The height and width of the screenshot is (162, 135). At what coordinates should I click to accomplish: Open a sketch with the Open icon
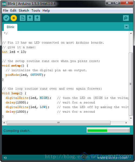coord(30,18)
